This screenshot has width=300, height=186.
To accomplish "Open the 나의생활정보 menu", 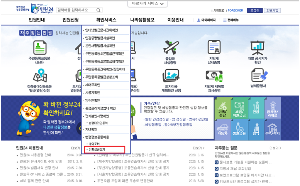I will tap(142, 20).
